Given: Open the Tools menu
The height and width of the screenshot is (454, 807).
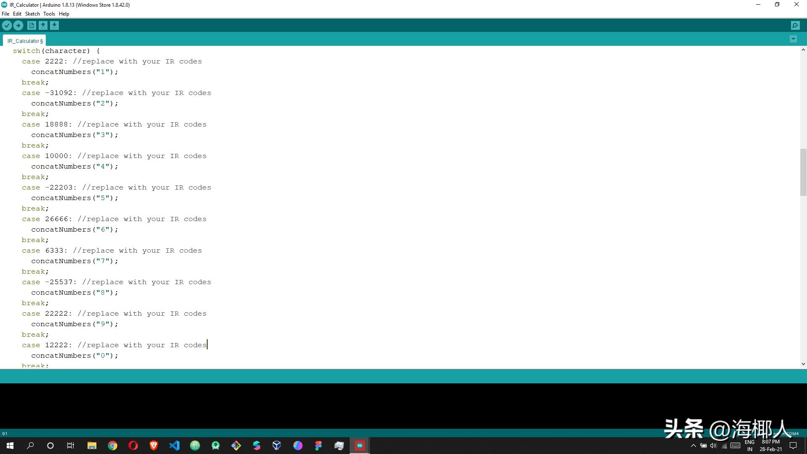Looking at the screenshot, I should (49, 13).
